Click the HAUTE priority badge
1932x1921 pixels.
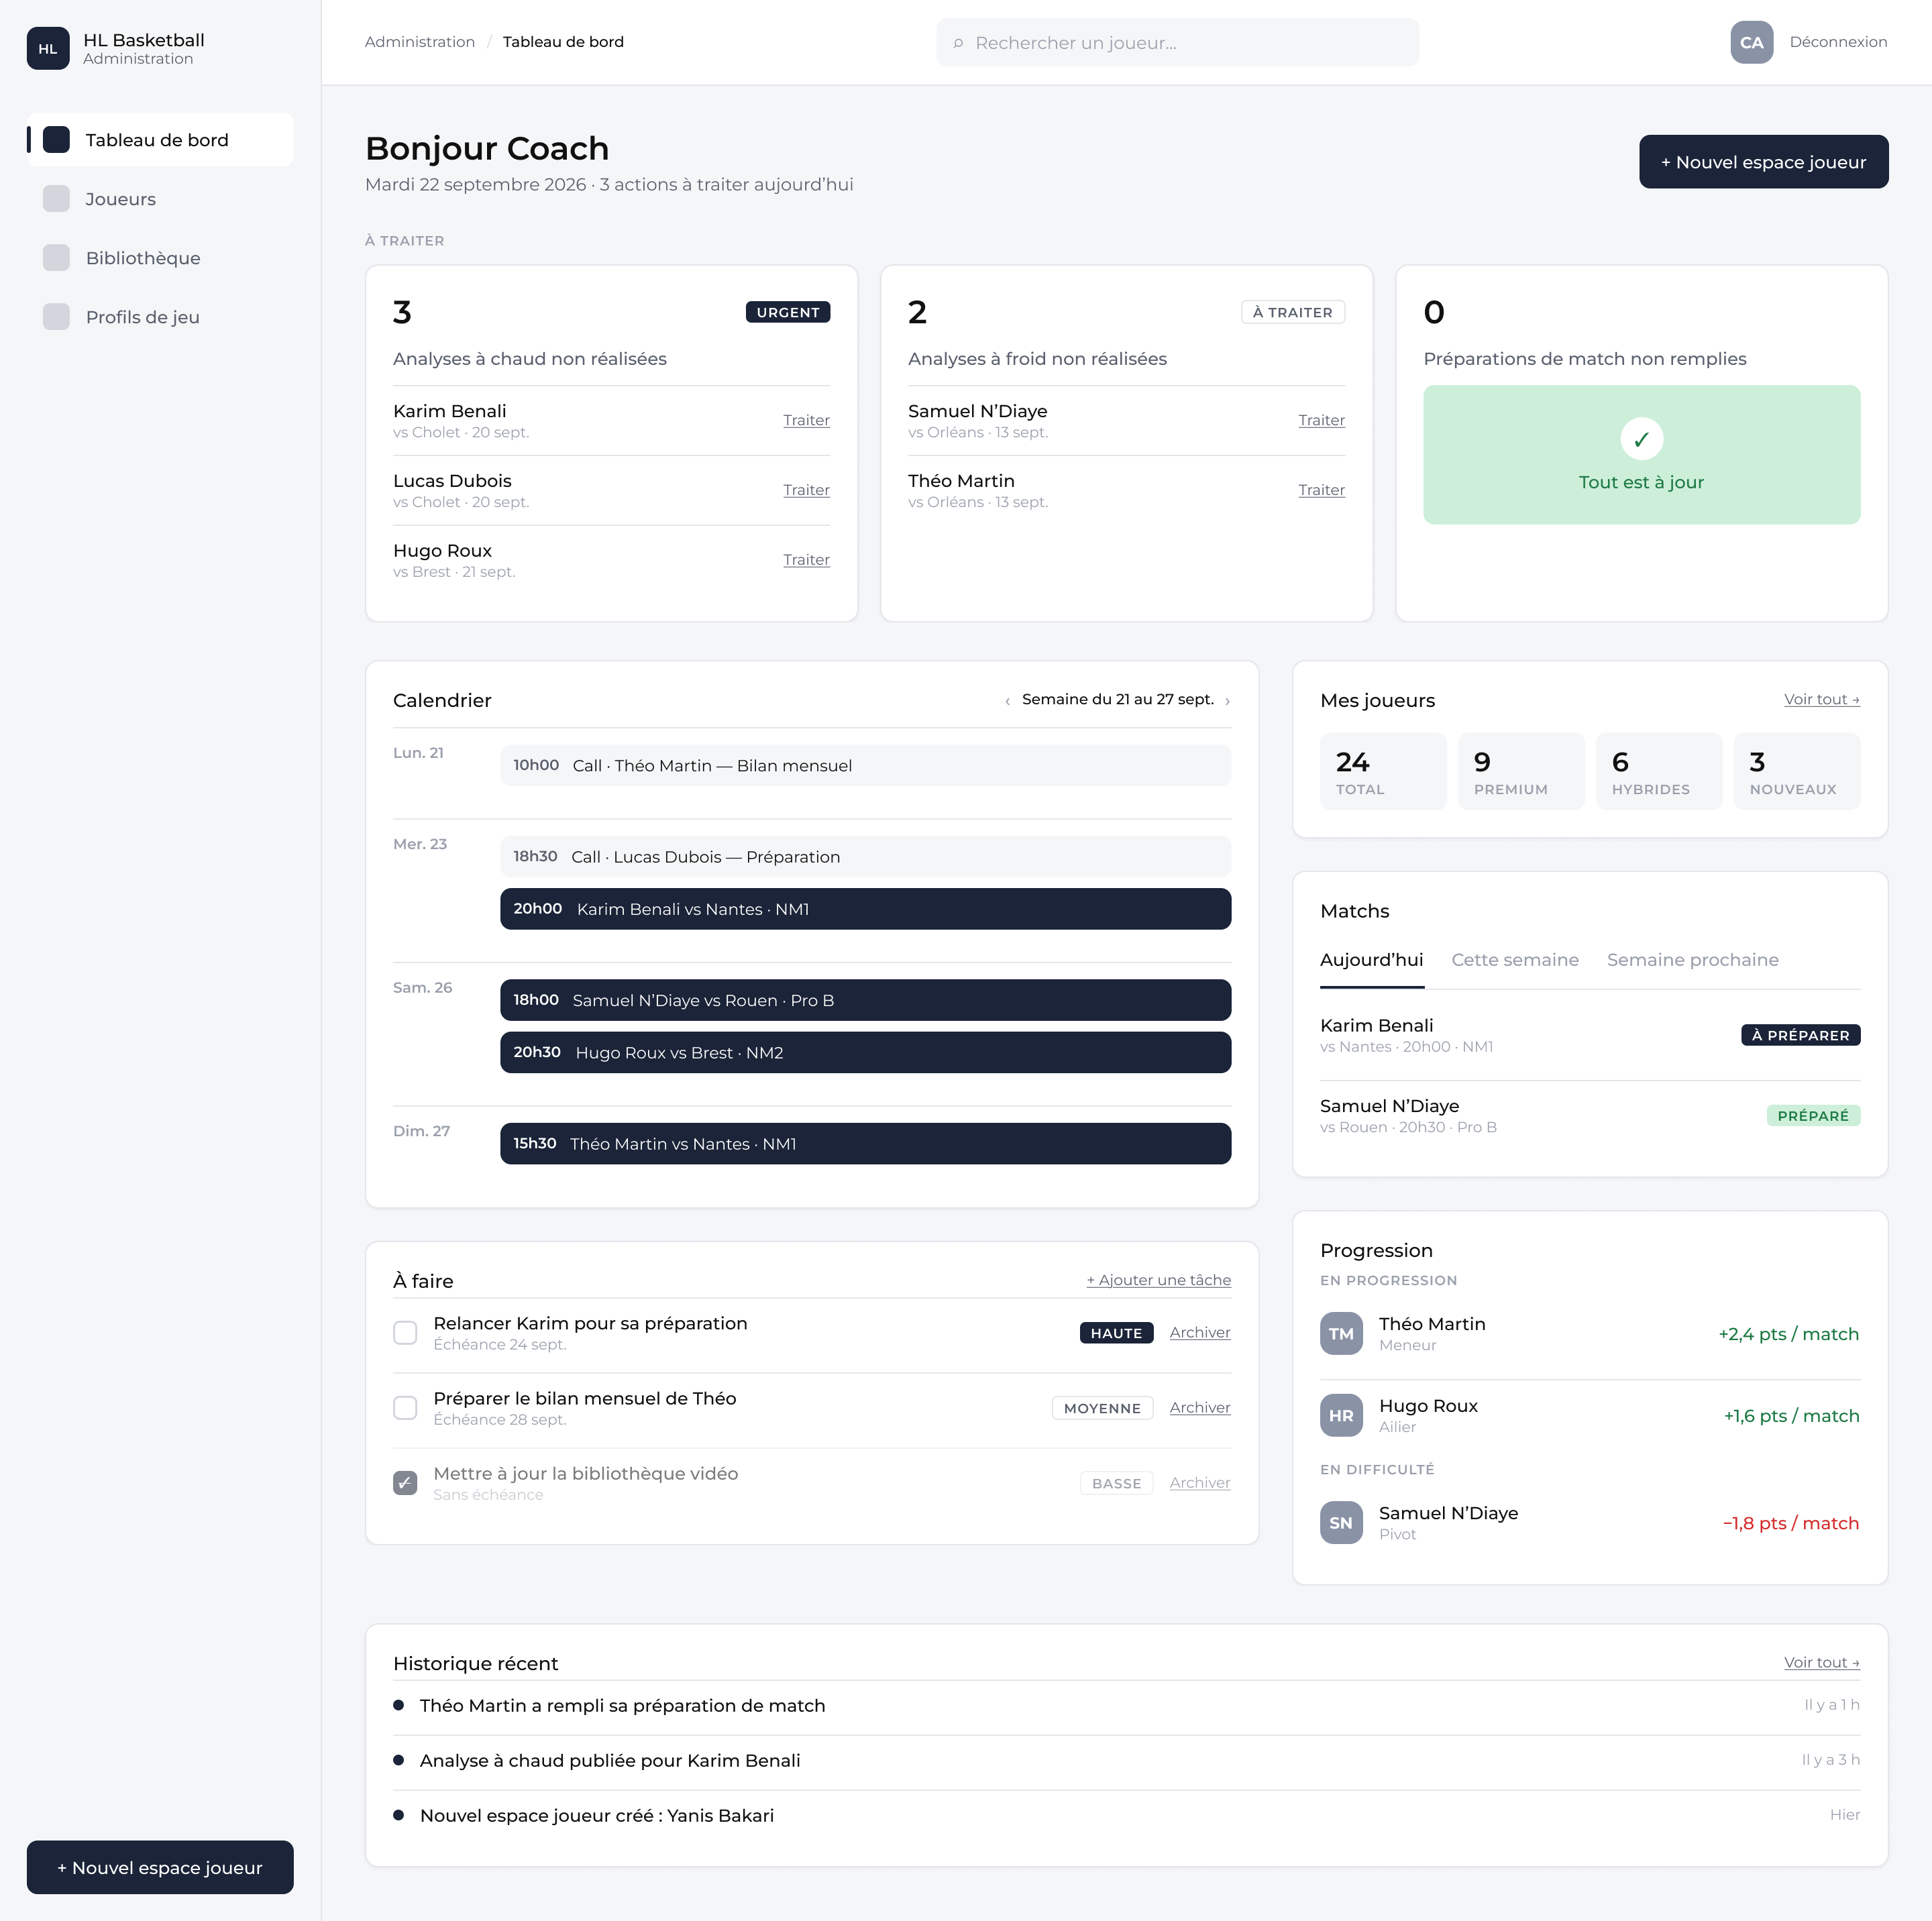click(1116, 1333)
